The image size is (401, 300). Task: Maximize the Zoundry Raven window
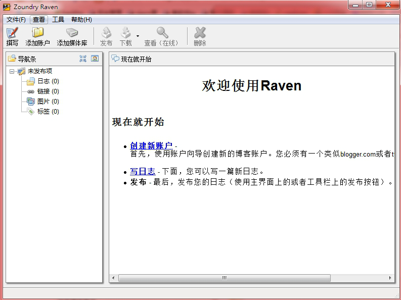(x=369, y=5)
